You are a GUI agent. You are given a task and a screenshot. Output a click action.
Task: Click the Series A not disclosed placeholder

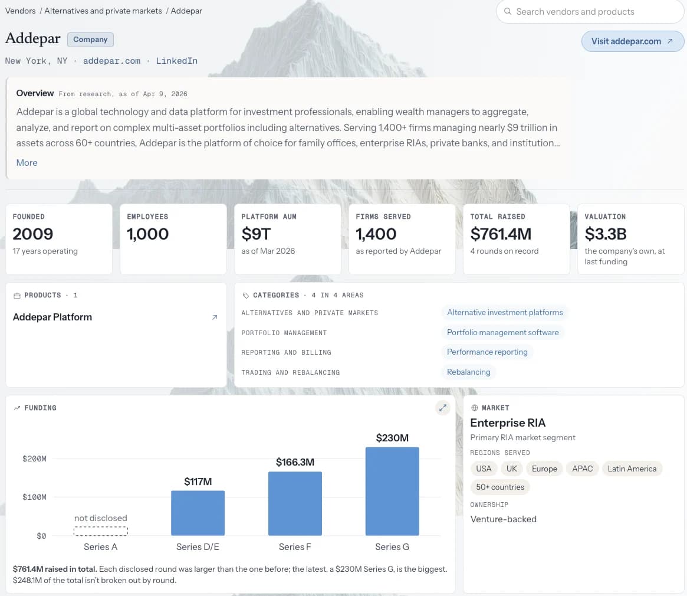pos(100,531)
